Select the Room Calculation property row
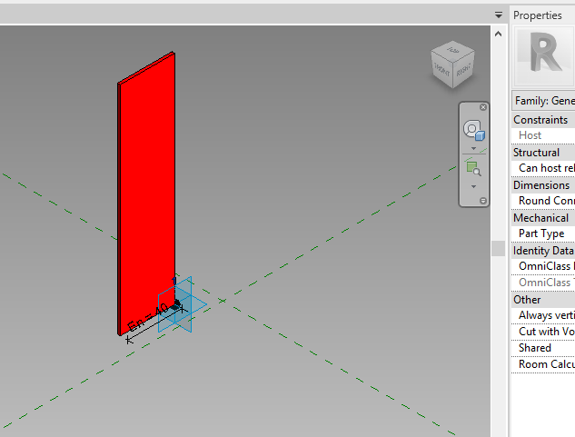 click(543, 364)
